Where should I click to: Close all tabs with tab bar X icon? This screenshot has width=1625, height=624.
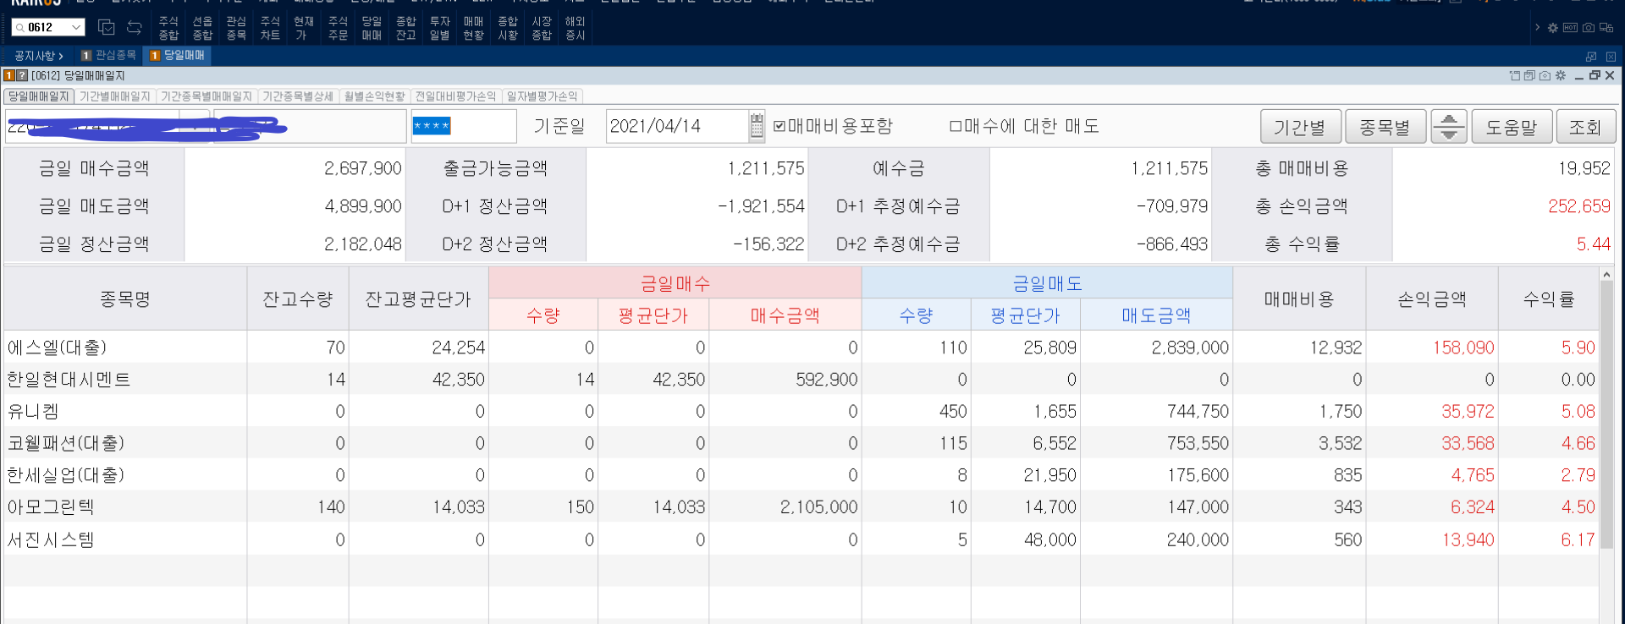(1611, 56)
